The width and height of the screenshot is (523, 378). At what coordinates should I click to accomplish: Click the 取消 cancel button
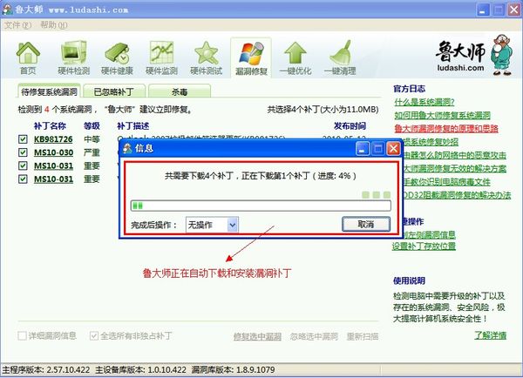click(x=366, y=225)
